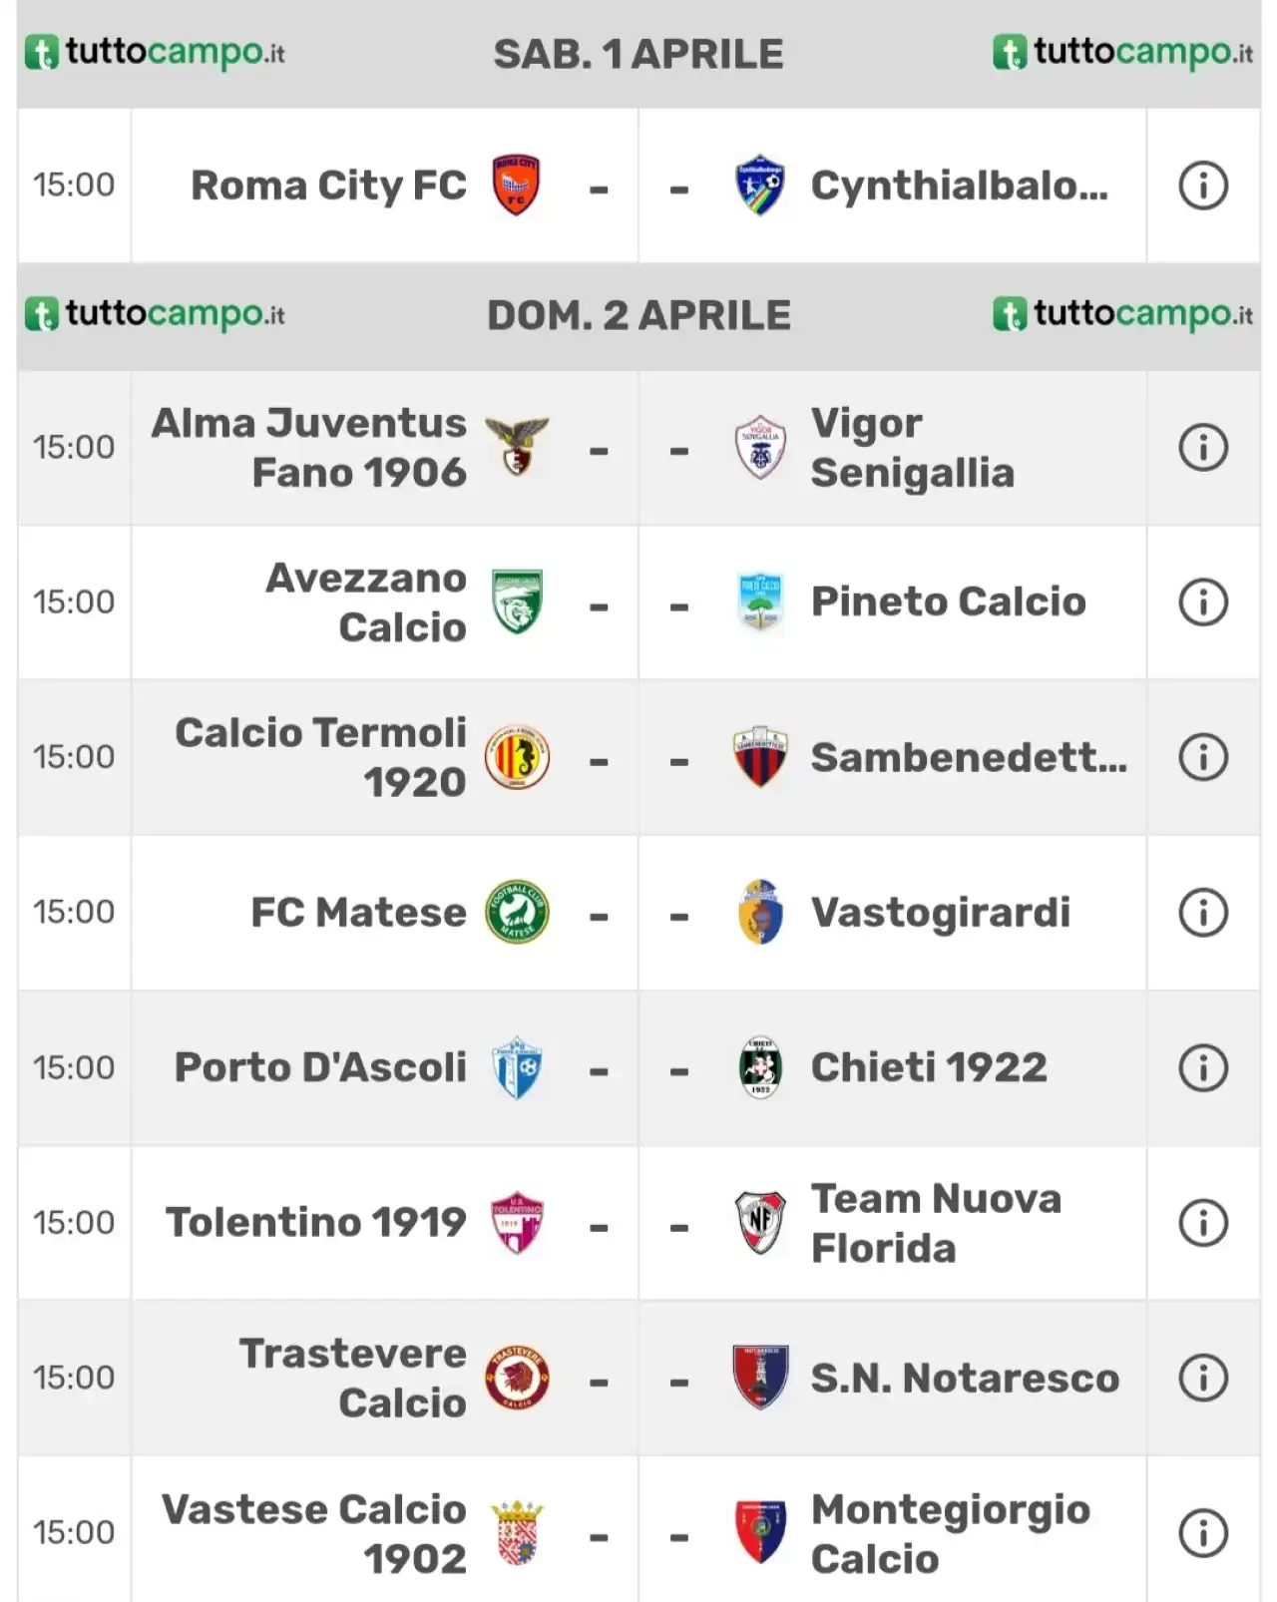Click the Calcio Termoli 1920 logo
The width and height of the screenshot is (1277, 1602).
click(517, 757)
